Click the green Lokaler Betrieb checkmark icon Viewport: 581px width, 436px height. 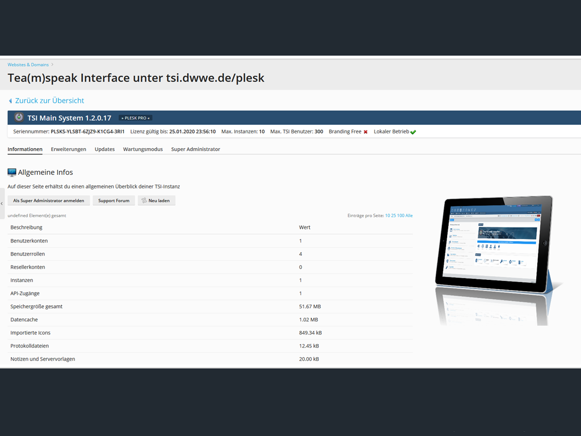413,132
